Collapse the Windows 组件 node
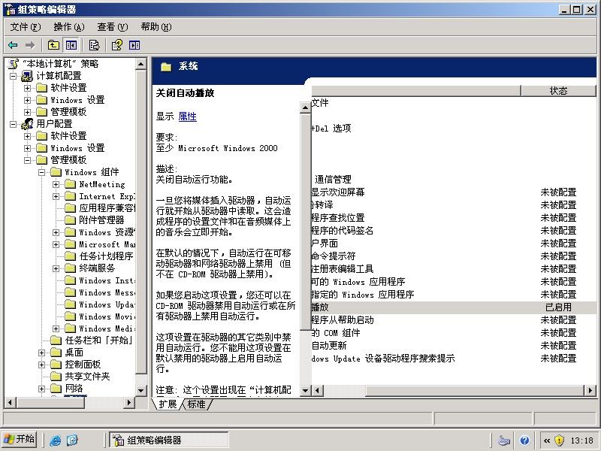The image size is (601, 451). (x=42, y=172)
